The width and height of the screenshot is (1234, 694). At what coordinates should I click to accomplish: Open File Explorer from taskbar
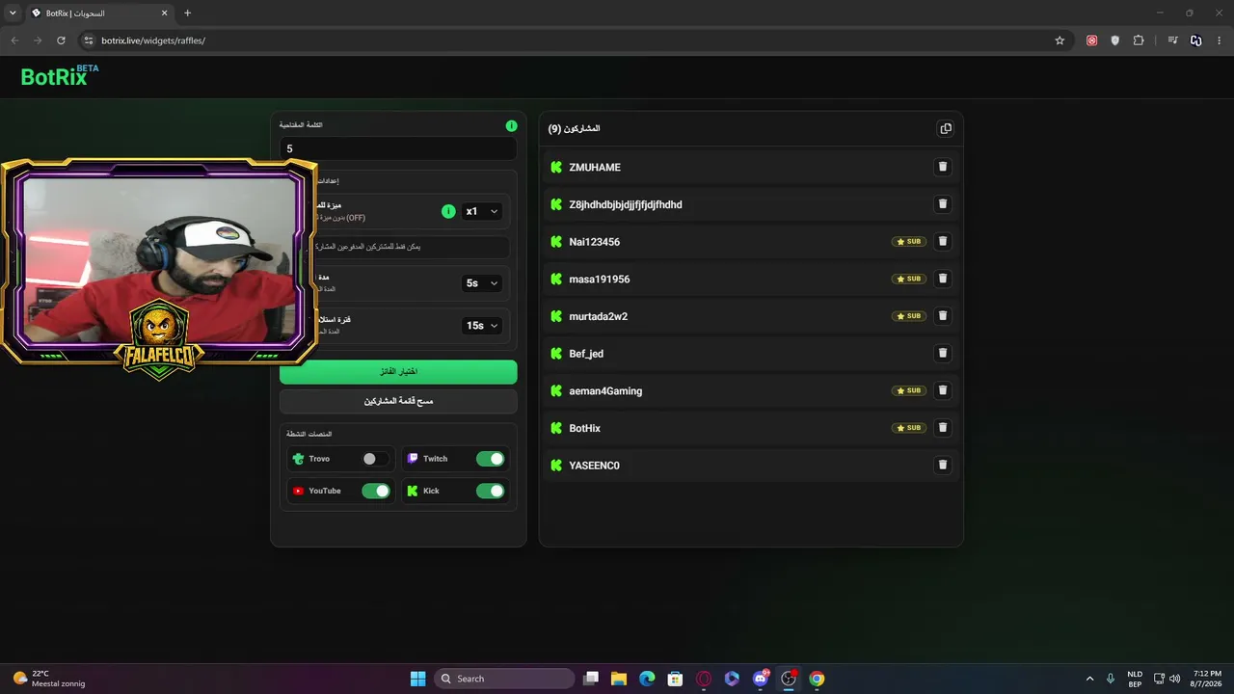[x=619, y=679]
